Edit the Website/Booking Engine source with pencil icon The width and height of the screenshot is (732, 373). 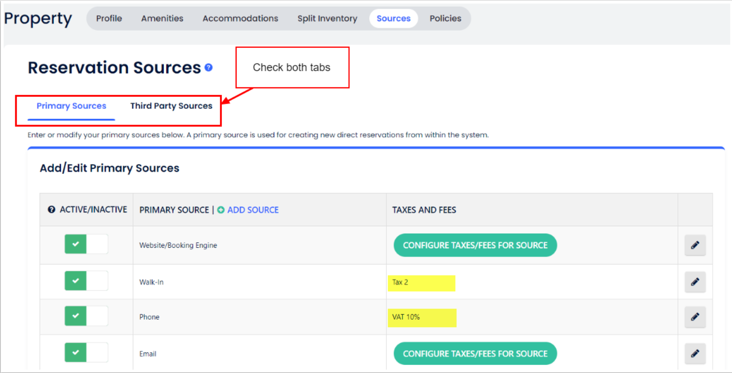point(695,245)
